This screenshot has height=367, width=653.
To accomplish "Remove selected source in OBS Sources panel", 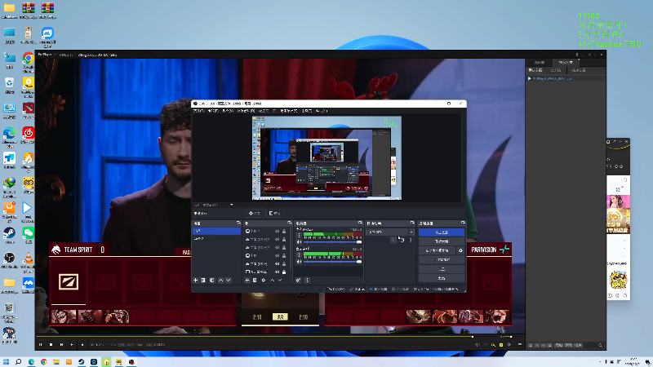I will pyautogui.click(x=255, y=280).
